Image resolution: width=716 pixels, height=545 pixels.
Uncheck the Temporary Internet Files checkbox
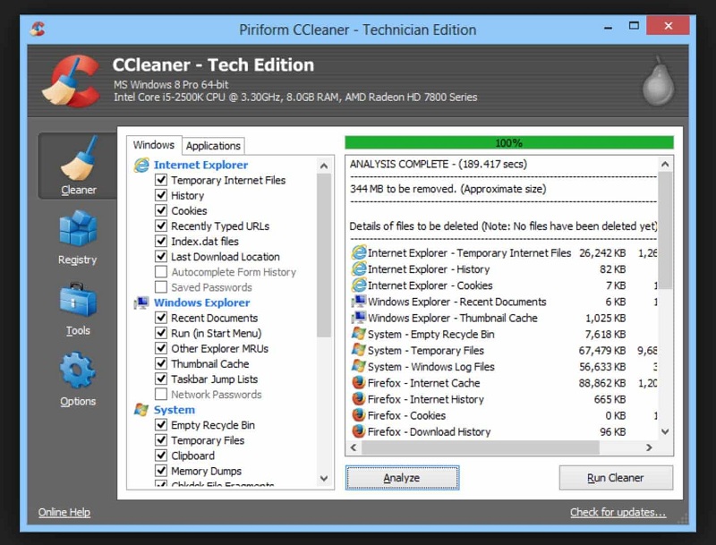tap(161, 180)
